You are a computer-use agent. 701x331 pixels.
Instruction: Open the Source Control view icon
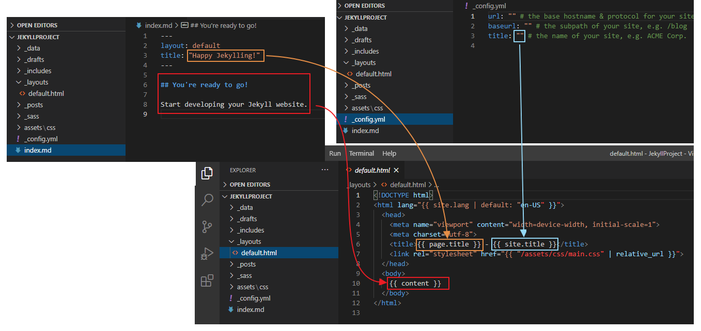pyautogui.click(x=207, y=227)
